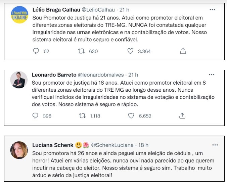
Task: Click Luciana Schenk's profile photo
Action: point(19,150)
